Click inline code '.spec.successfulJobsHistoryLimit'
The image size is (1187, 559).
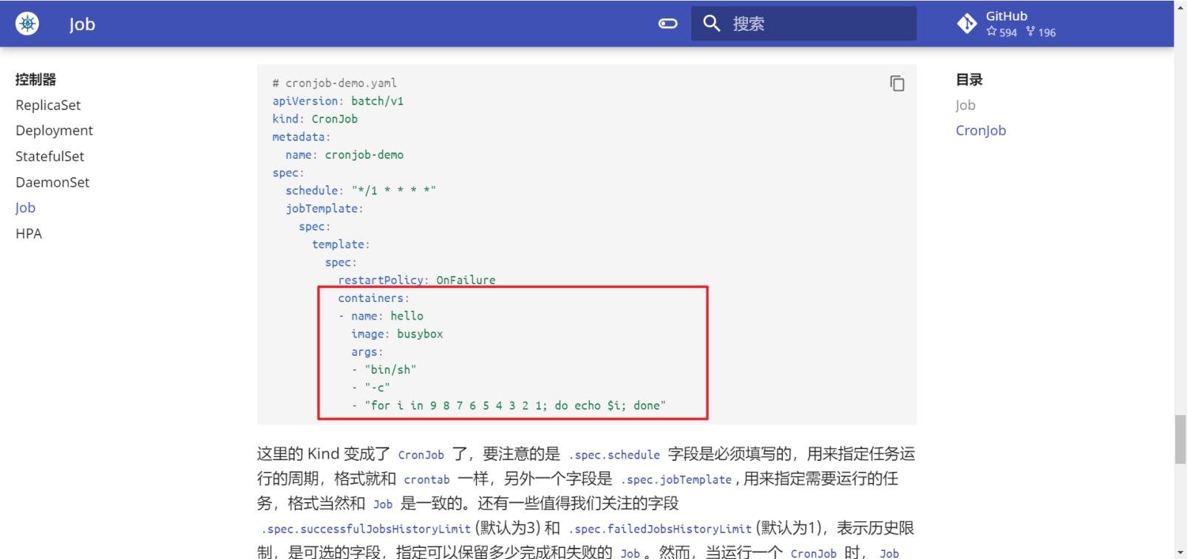pos(366,529)
